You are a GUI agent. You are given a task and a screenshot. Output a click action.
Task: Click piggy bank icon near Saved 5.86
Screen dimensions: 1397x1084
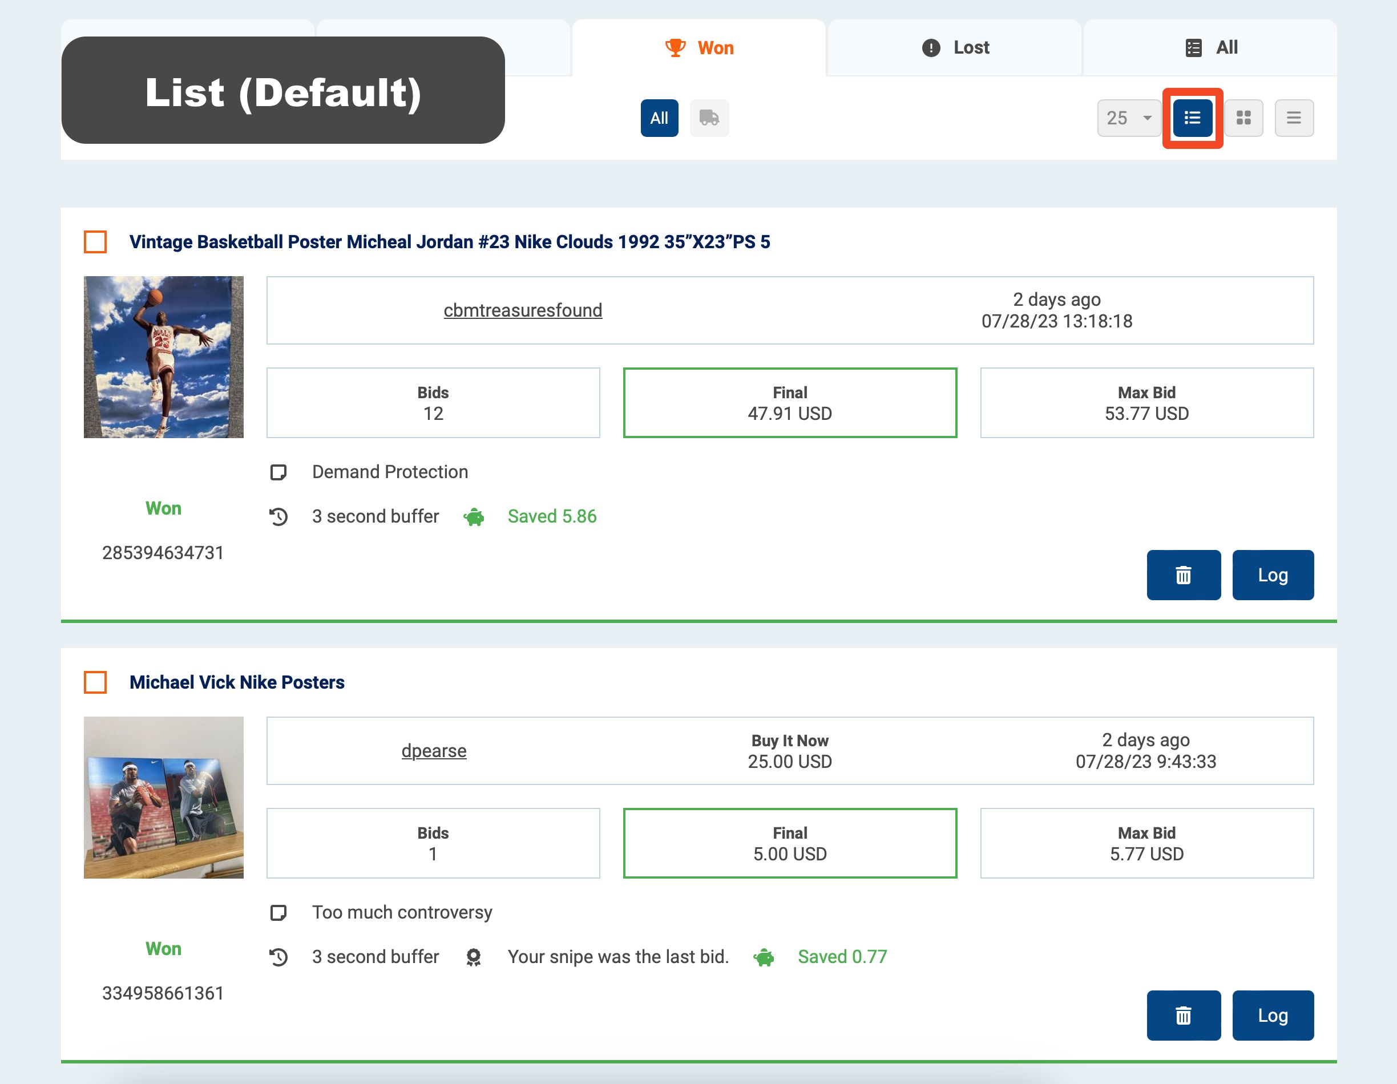[474, 517]
